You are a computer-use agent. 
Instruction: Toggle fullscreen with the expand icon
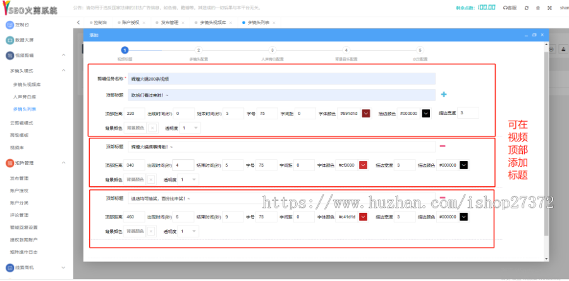tap(550, 8)
